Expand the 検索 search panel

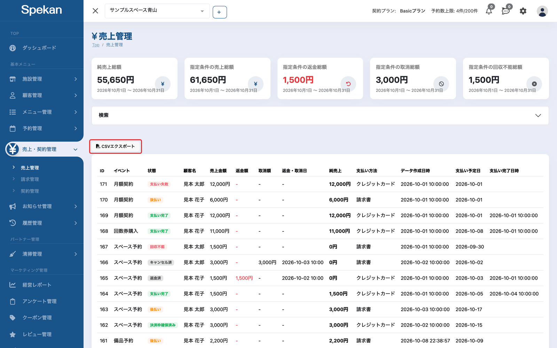click(320, 116)
